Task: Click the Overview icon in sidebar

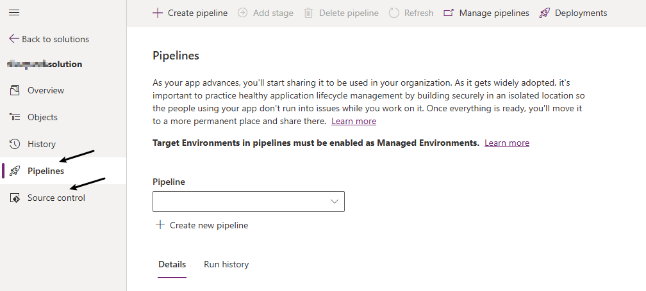Action: [x=15, y=90]
